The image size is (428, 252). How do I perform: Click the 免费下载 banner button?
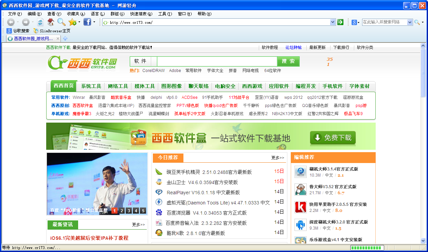333,138
